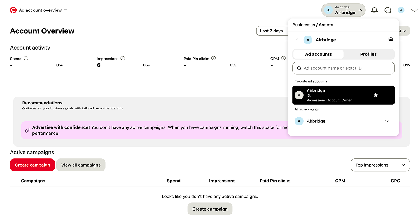The width and height of the screenshot is (420, 224).
Task: Click the Pinterest logo icon
Action: click(x=13, y=10)
